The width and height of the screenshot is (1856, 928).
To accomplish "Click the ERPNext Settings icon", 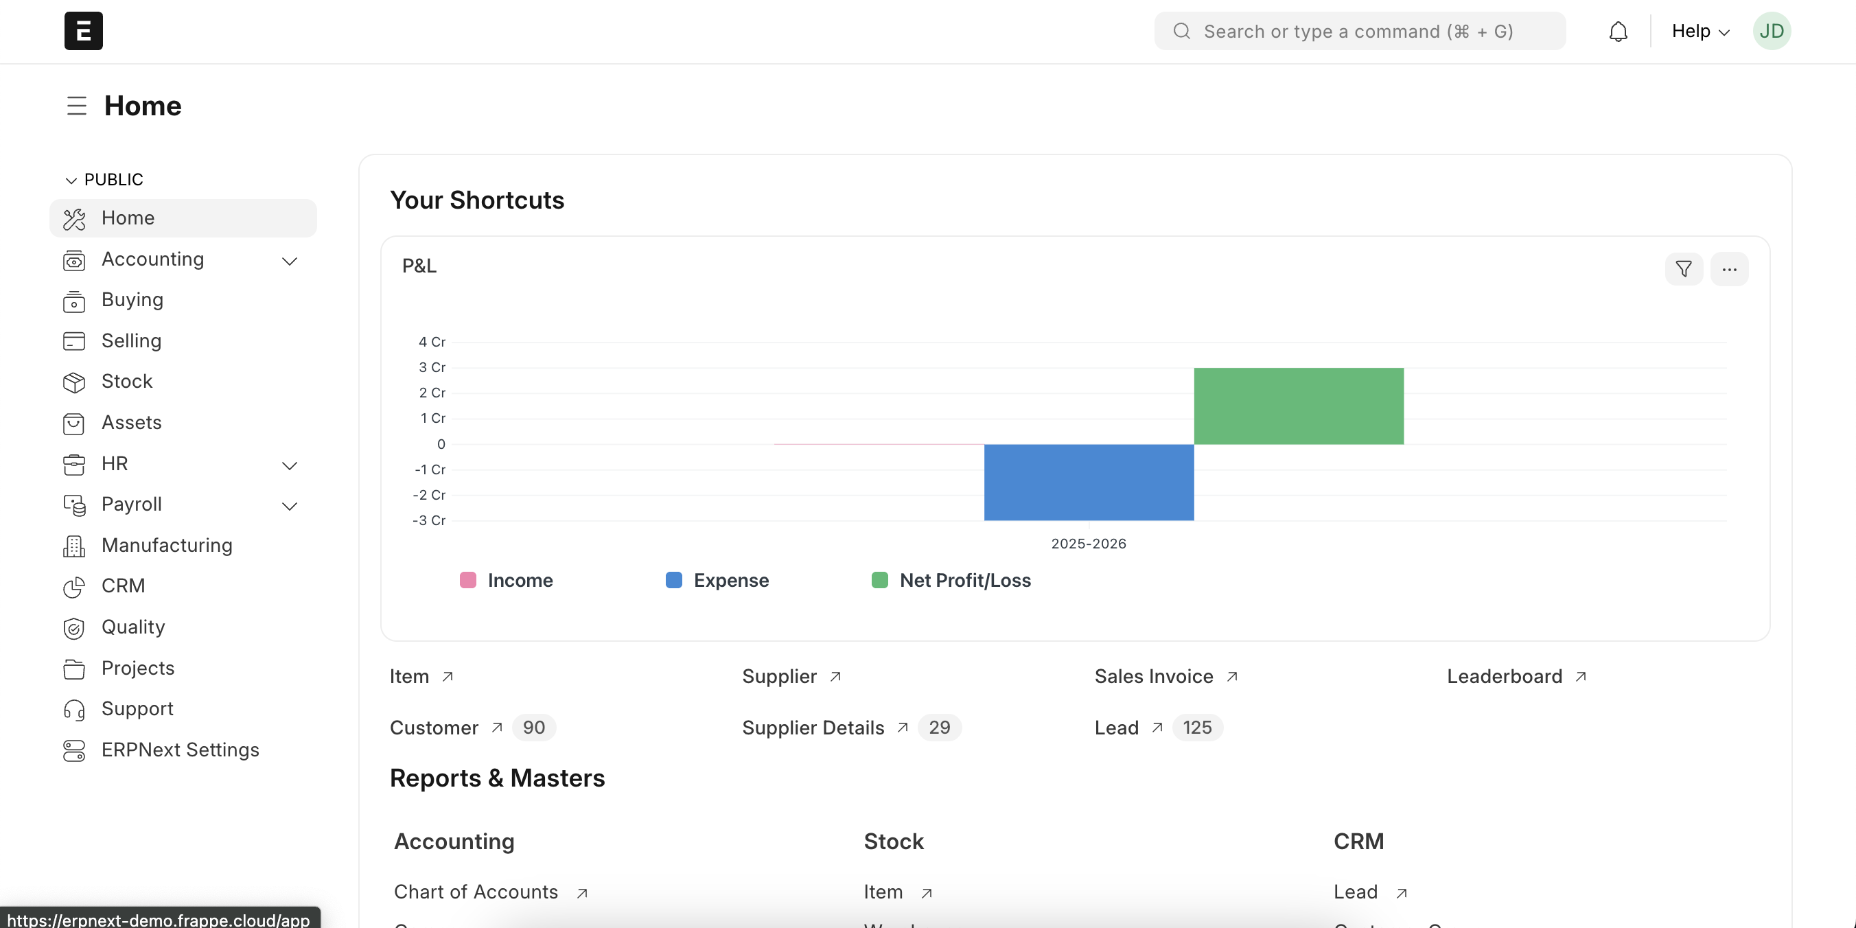I will click(x=74, y=750).
